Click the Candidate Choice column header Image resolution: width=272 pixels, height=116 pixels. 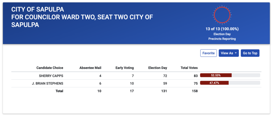tap(50, 68)
